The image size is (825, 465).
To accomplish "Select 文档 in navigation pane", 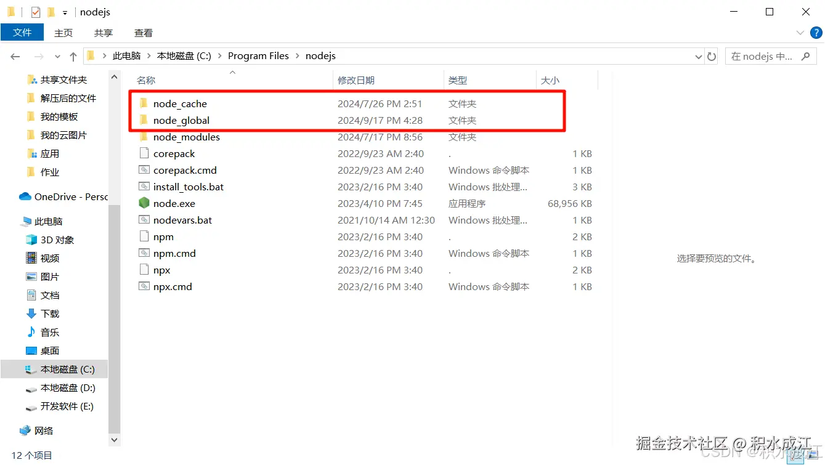I will (50, 295).
